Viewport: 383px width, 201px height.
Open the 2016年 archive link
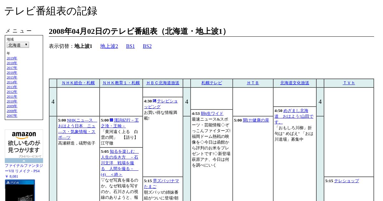point(12,72)
